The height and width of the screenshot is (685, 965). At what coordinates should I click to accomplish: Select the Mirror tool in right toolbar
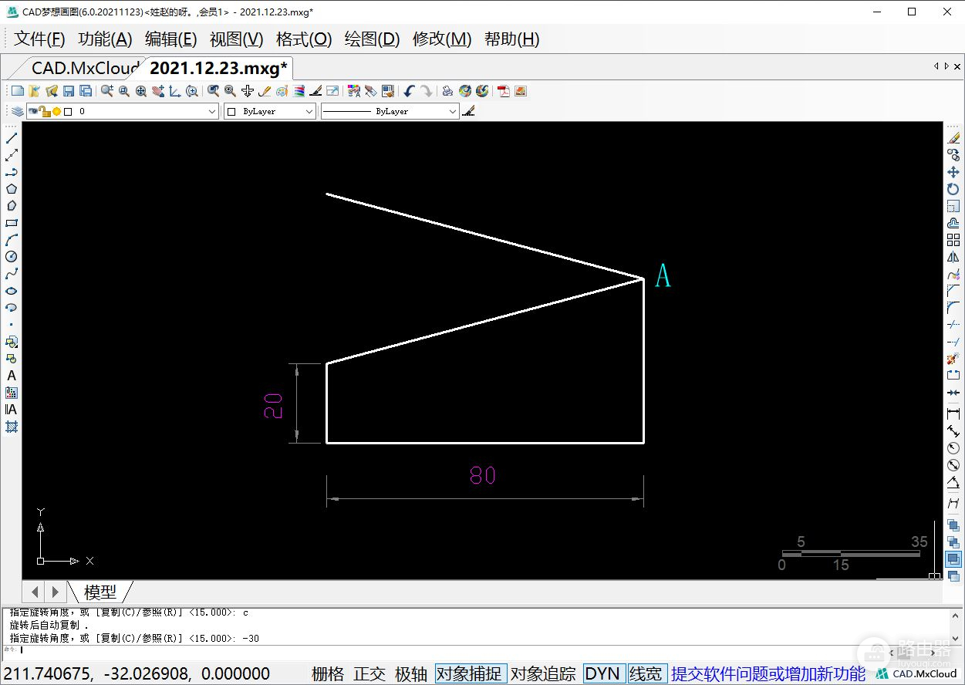point(953,257)
